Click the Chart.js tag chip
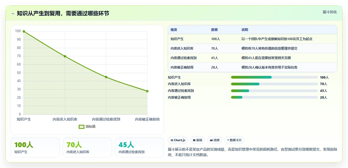Screen dimensions: 348x168 (x=178, y=140)
